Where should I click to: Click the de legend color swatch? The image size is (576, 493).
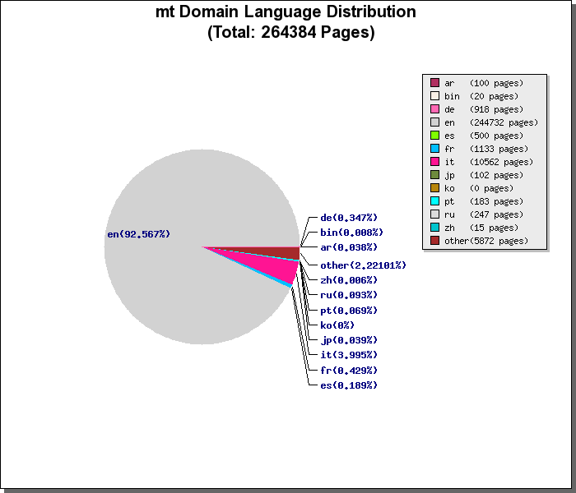[x=434, y=109]
